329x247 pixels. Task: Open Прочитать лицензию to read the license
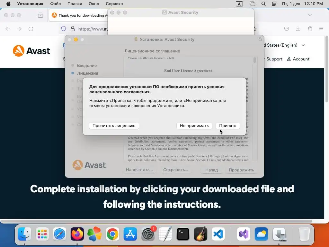114,126
